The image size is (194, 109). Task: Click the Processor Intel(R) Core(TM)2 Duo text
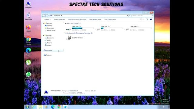74,93
